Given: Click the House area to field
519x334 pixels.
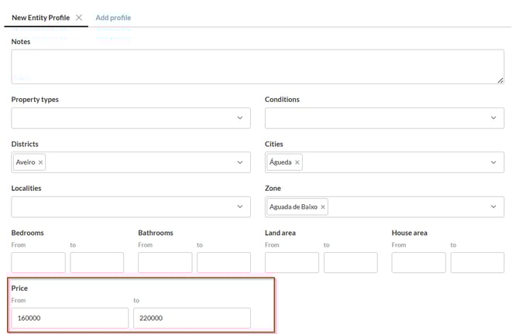Looking at the screenshot, I should [x=477, y=262].
